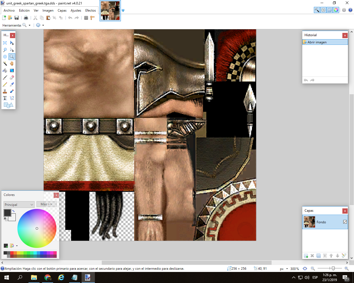Click the zoom-out magnifier in status bar
This screenshot has width=354, height=283.
click(313, 268)
